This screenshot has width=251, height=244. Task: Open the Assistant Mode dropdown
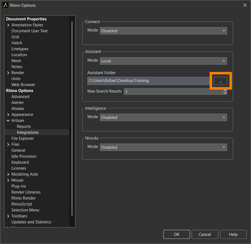tap(163, 61)
